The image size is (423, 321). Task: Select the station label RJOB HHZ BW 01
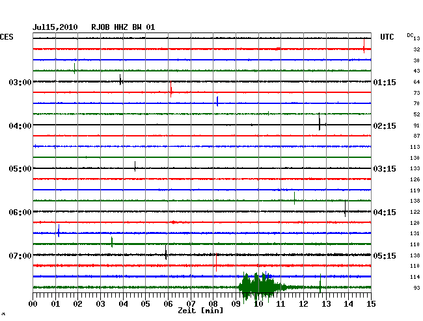(x=123, y=27)
